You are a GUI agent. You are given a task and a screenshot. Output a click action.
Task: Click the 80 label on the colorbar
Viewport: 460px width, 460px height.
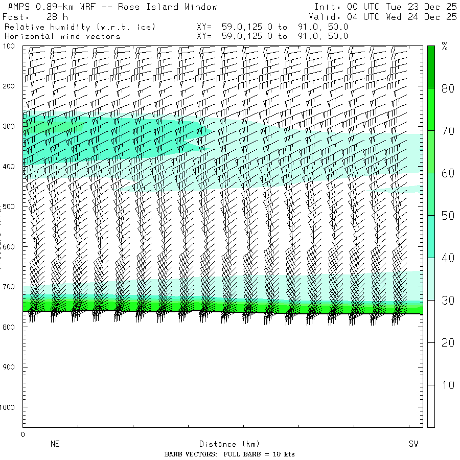click(x=448, y=88)
